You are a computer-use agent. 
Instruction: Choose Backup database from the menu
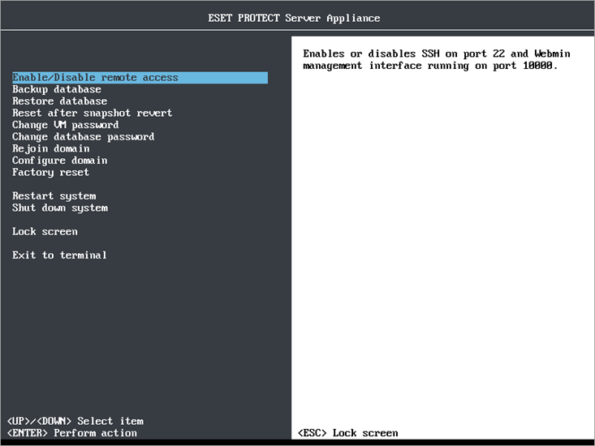(x=57, y=89)
